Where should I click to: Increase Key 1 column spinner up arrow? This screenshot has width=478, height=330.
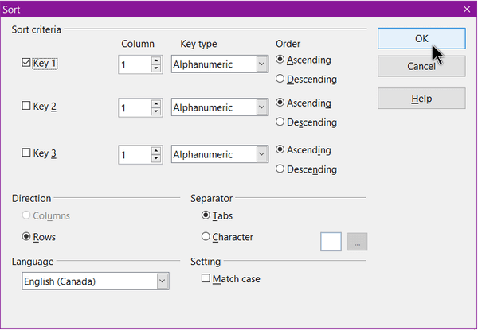(x=156, y=60)
